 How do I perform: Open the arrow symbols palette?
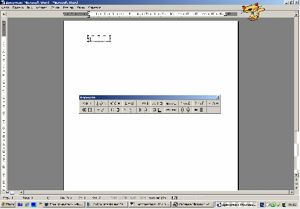[x=144, y=104]
